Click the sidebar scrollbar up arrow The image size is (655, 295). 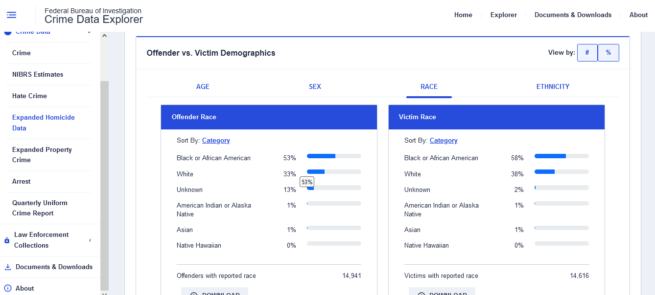[104, 36]
